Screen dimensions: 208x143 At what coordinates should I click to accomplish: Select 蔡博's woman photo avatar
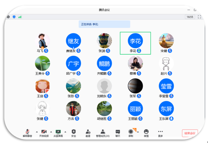click(x=135, y=63)
